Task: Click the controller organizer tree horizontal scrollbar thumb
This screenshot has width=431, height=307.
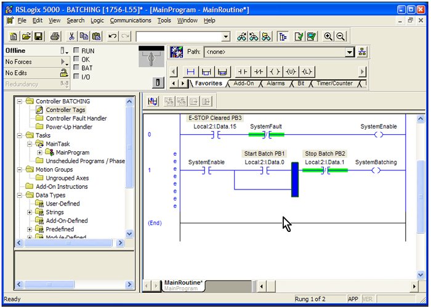Action: [x=68, y=243]
